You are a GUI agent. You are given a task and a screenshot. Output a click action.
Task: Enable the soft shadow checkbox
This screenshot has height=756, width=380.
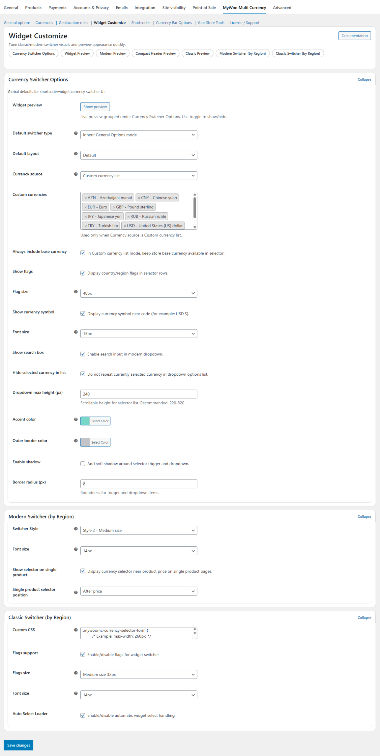coord(83,464)
